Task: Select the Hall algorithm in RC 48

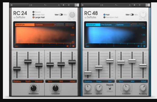Action: pos(106,15)
